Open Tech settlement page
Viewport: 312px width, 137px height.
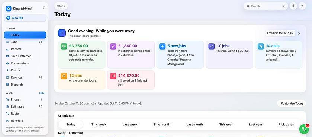[x=25, y=56]
